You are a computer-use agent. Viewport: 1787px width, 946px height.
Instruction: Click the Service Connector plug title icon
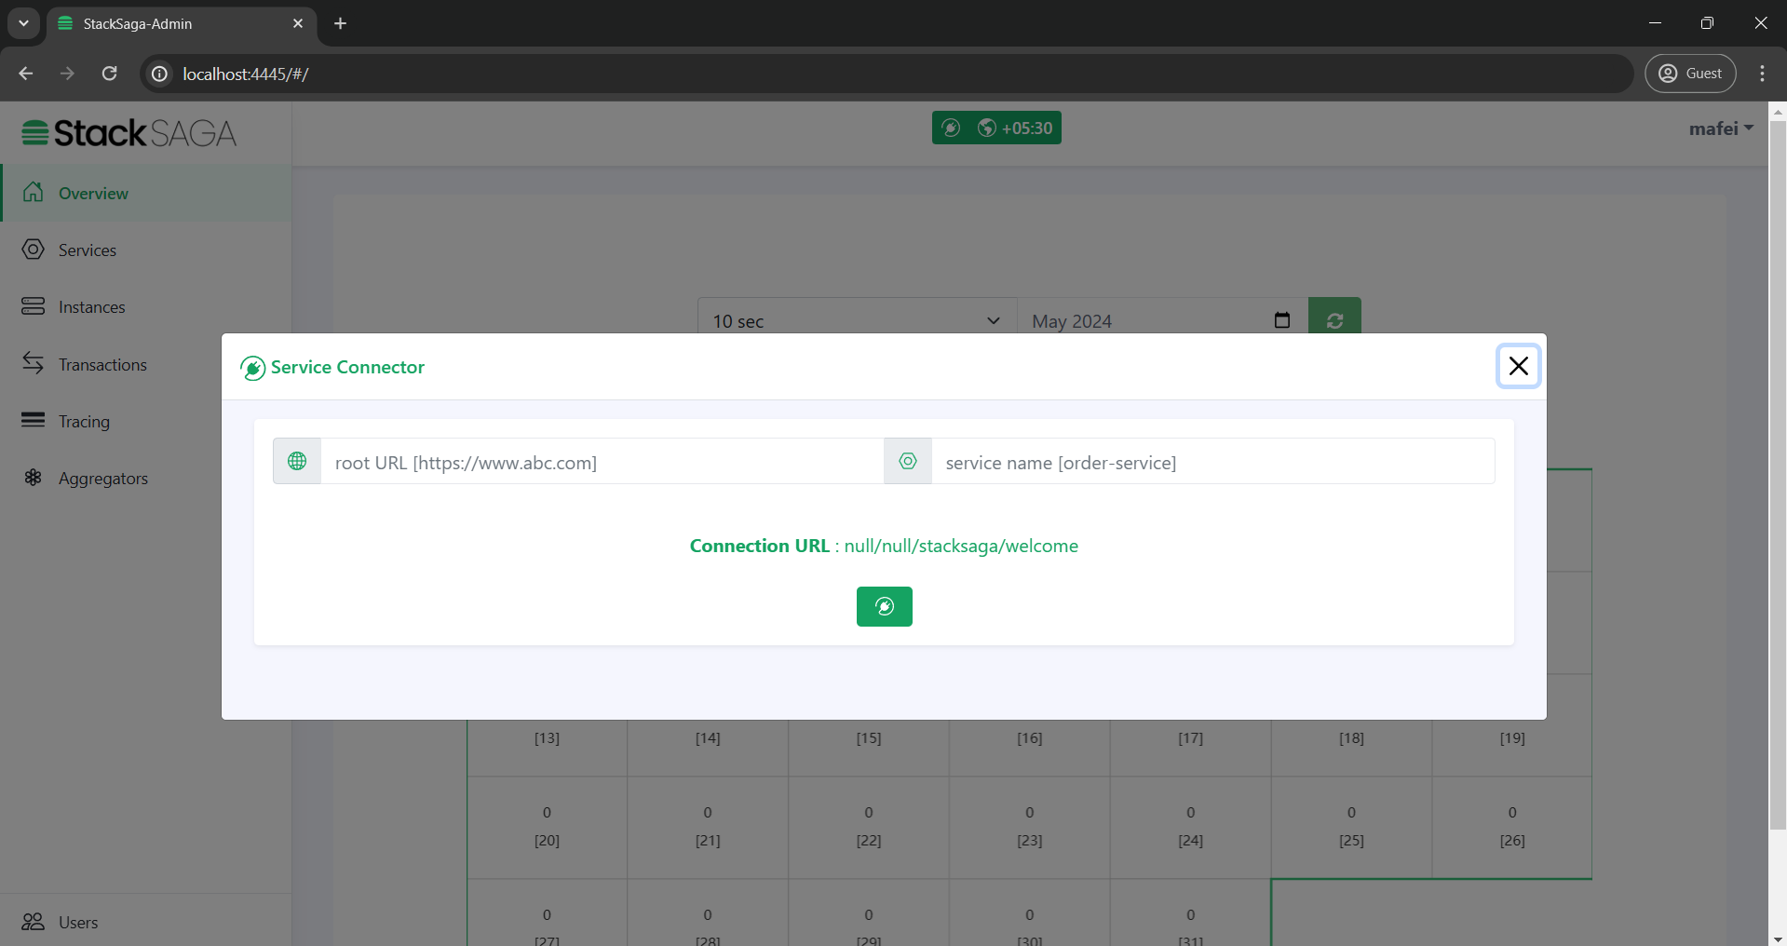252,368
